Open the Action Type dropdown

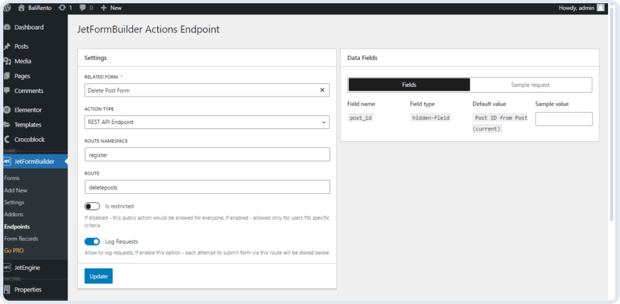coord(206,122)
